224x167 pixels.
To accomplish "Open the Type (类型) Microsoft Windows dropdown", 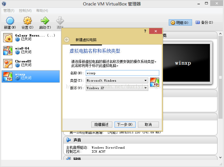I will click(117, 80).
